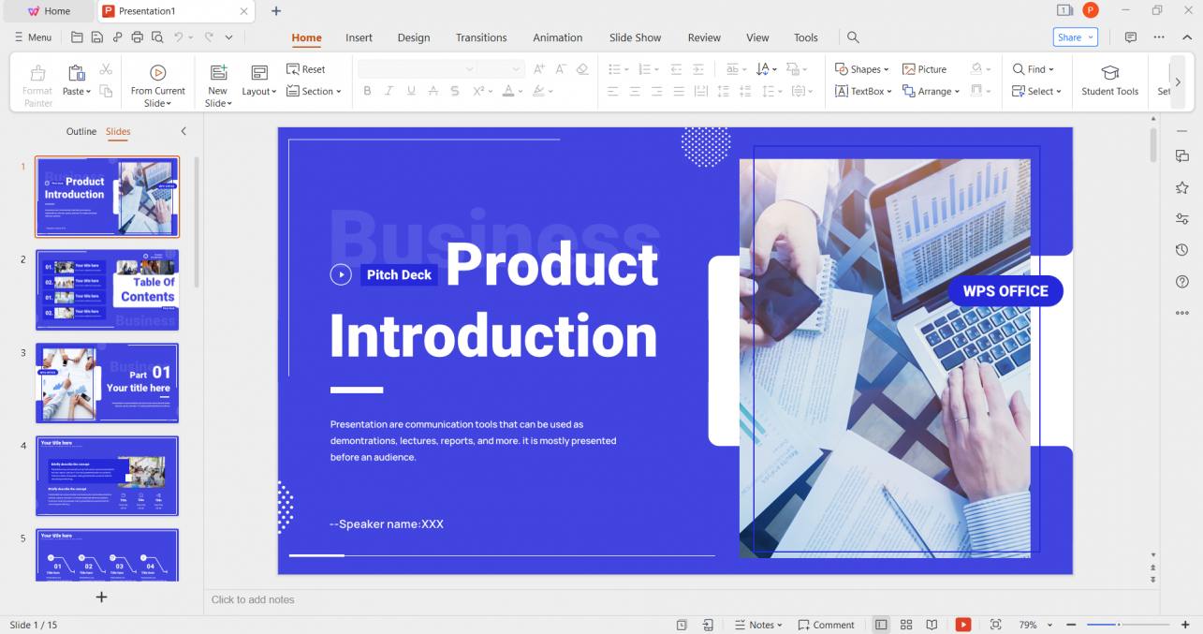Open the Slides panel tab

[x=118, y=132]
